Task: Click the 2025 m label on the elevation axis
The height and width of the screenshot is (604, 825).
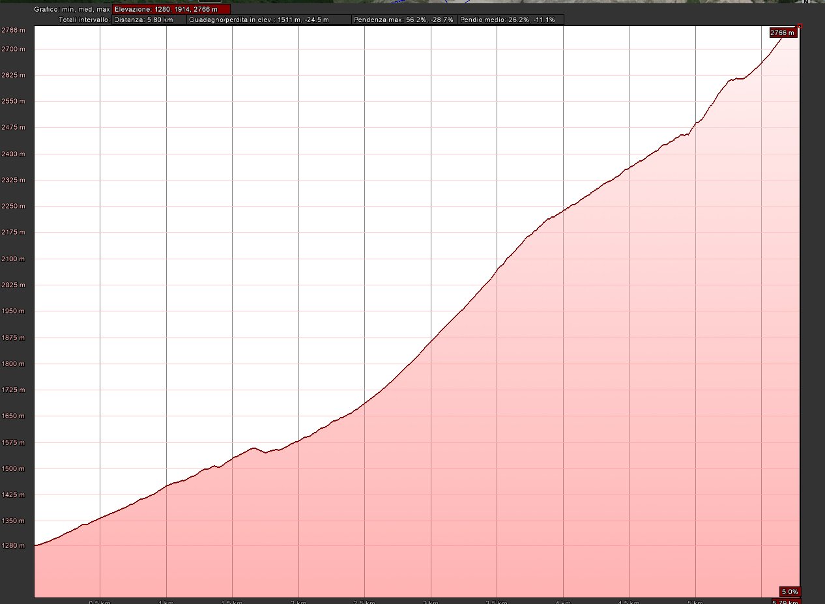Action: 13,285
